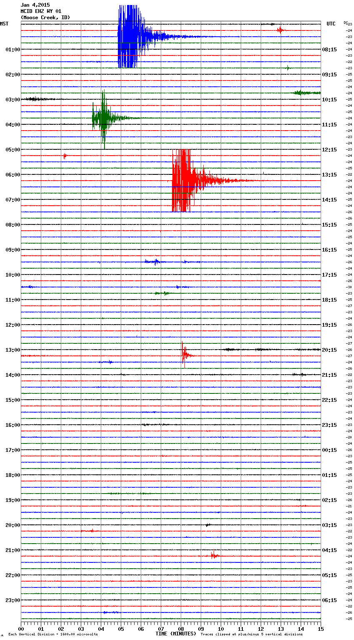Click minute tick '10' on bottom axis
The image size is (354, 640).
pos(221,629)
